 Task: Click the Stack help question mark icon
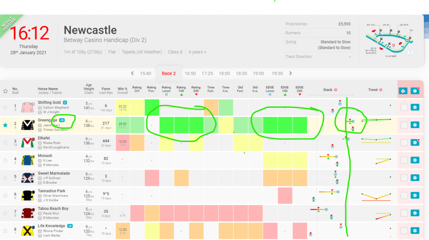[x=336, y=90]
